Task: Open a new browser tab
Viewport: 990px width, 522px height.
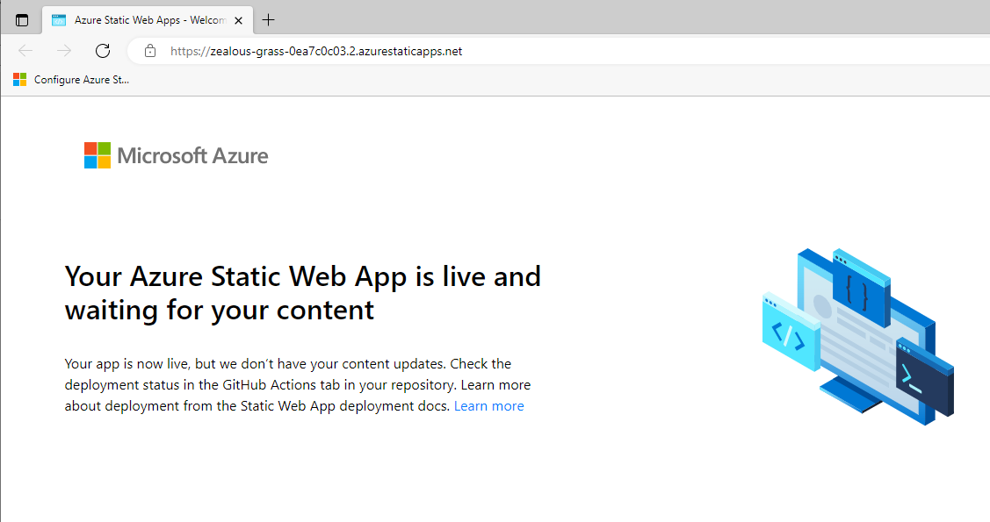Action: pos(268,20)
